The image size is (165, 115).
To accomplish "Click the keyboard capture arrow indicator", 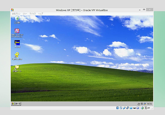I will coord(145,108).
